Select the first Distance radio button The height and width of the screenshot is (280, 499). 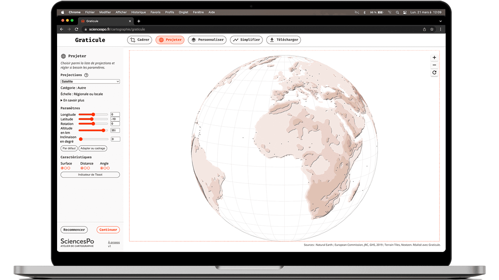click(x=82, y=168)
